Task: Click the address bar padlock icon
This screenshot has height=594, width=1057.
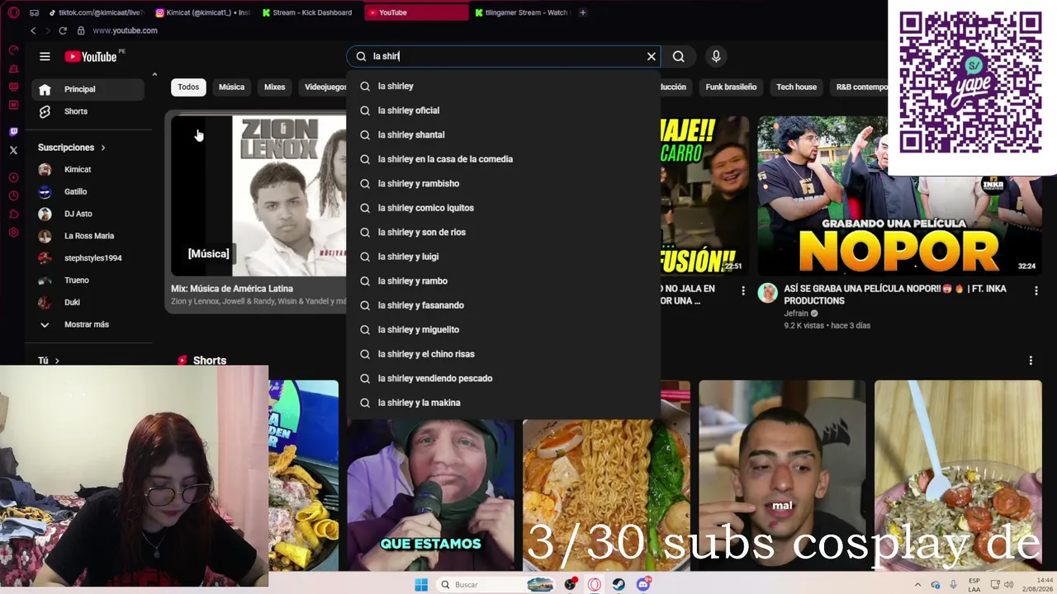Action: click(x=81, y=31)
